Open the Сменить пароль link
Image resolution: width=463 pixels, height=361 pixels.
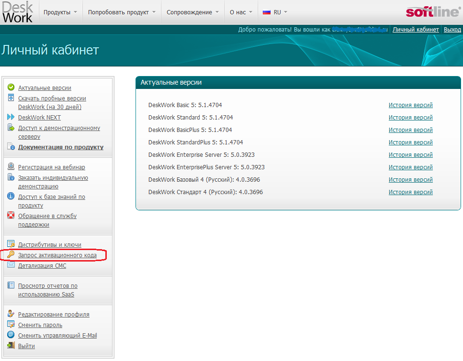(40, 325)
